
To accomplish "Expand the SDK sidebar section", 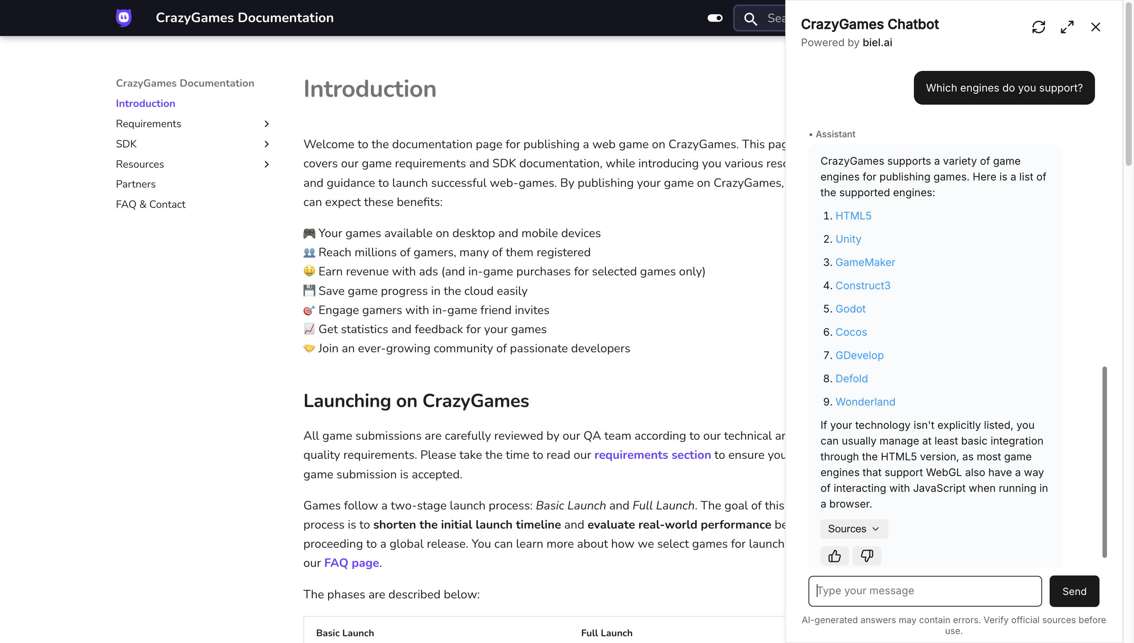I will 266,144.
